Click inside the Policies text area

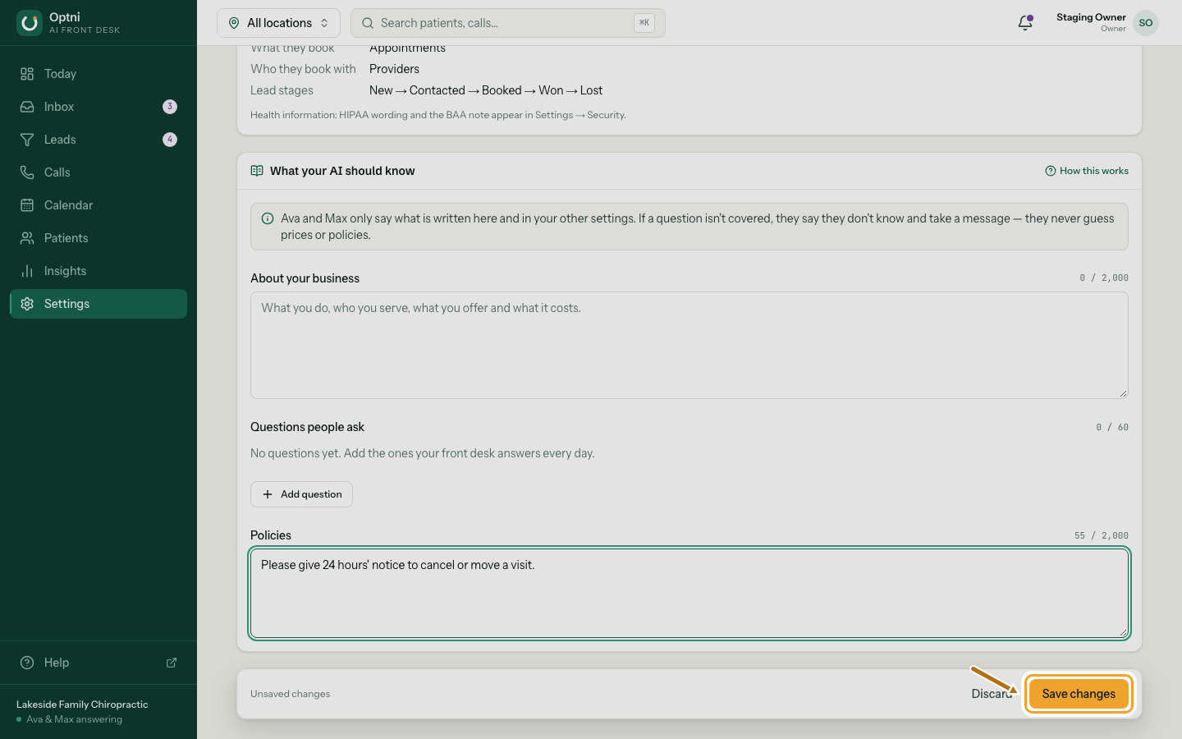pyautogui.click(x=689, y=593)
